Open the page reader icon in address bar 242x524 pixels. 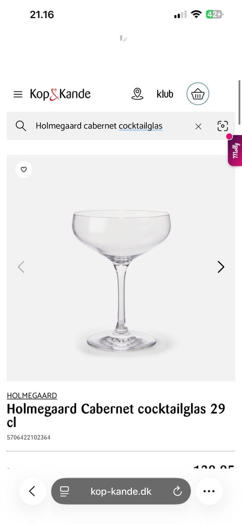64,491
